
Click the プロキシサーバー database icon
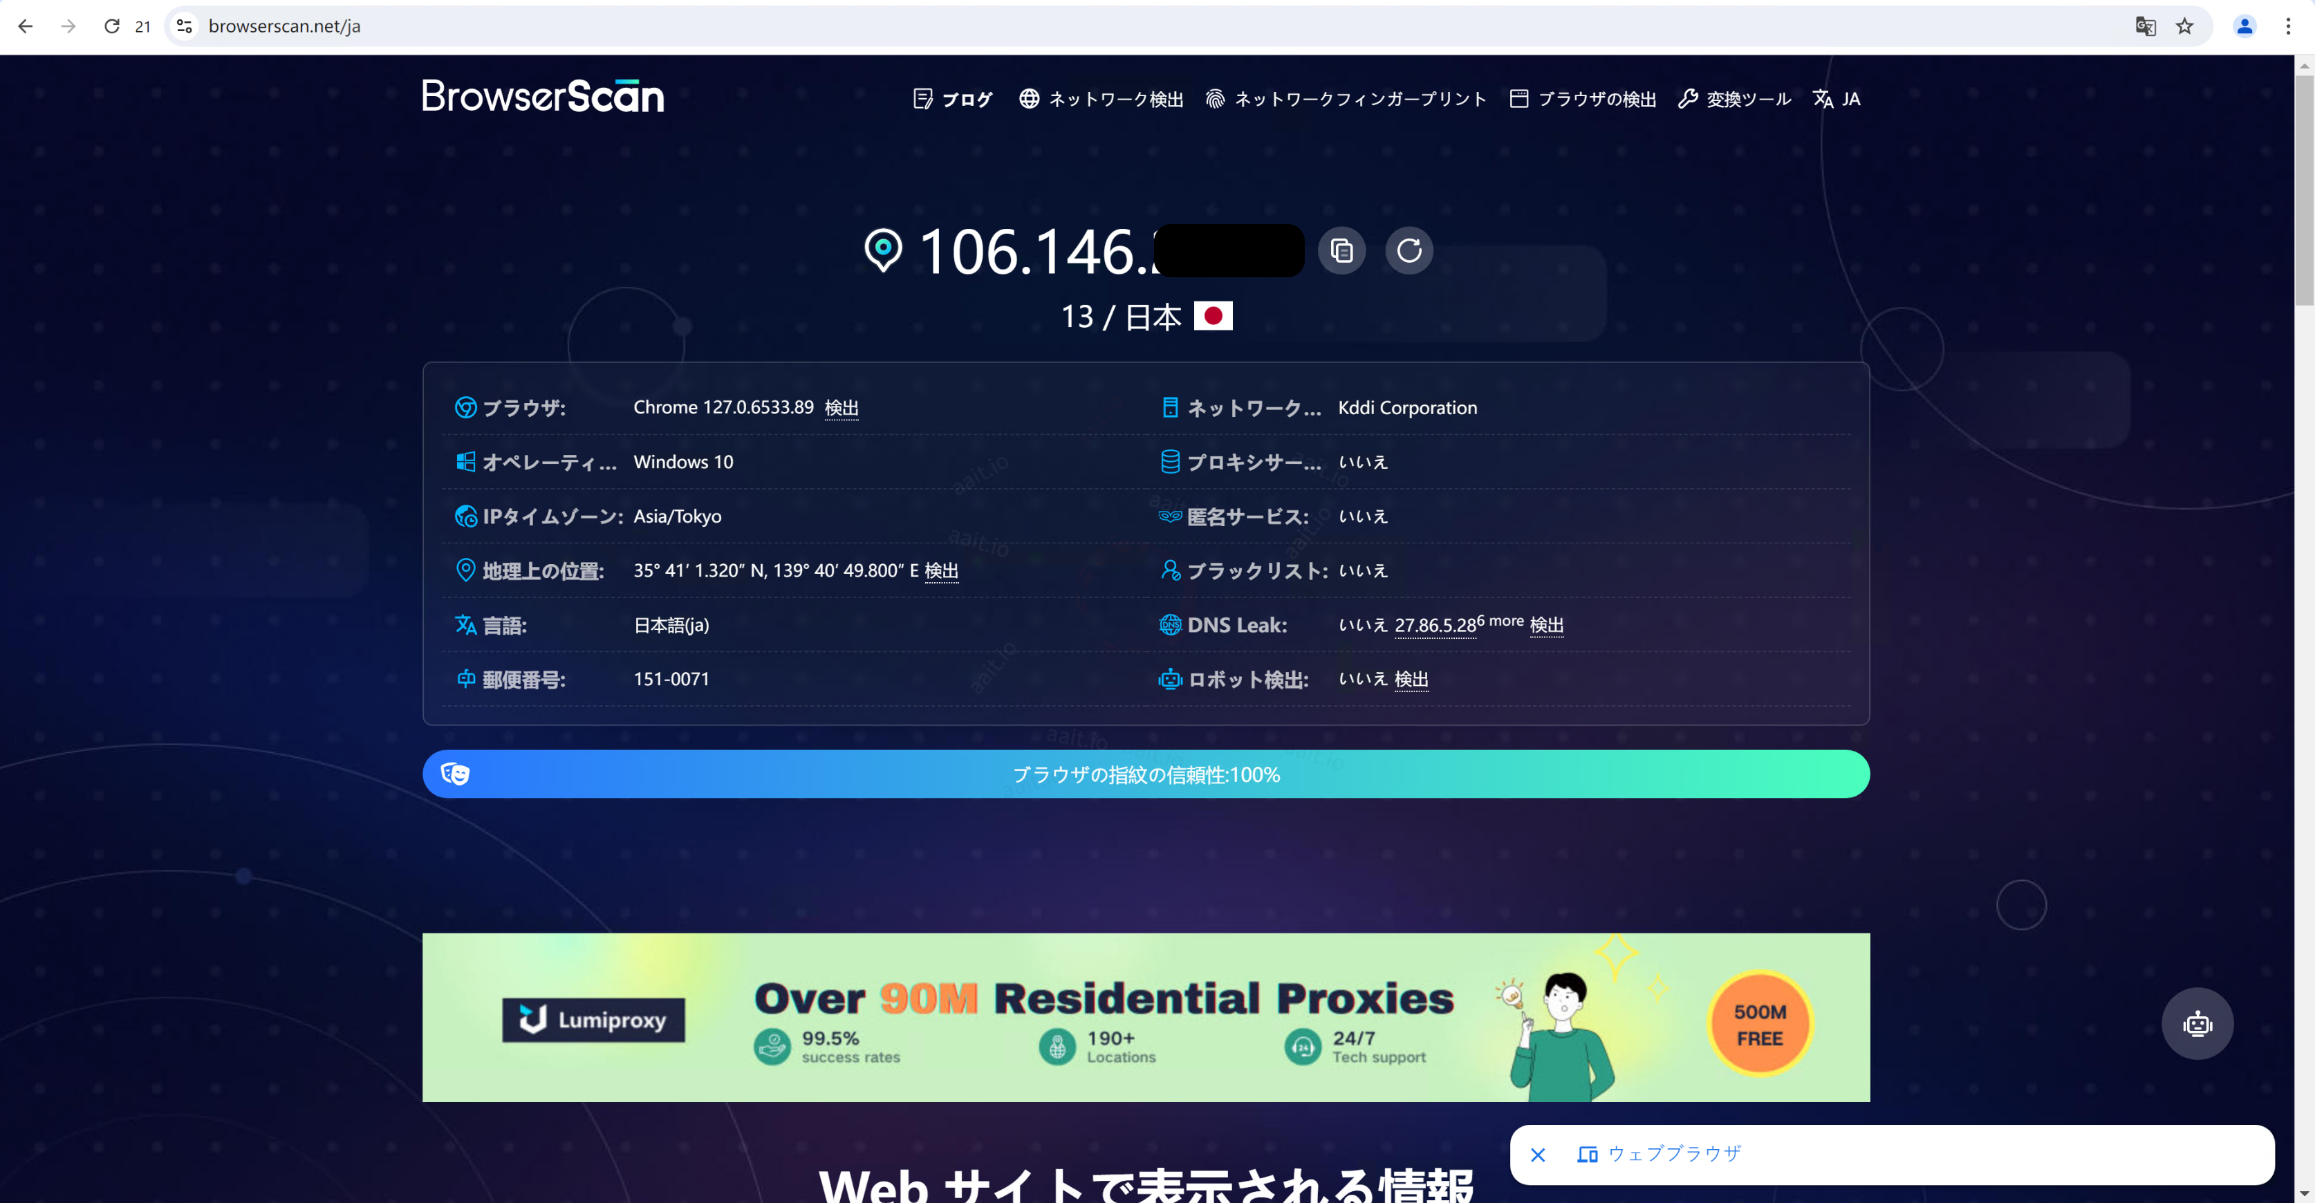tap(1170, 462)
